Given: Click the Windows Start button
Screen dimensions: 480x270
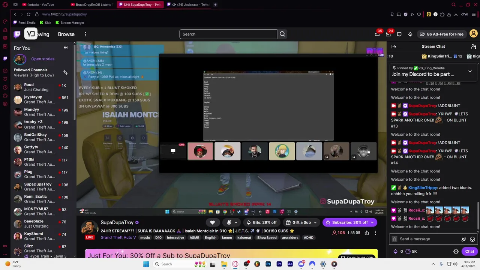Looking at the screenshot, I should pyautogui.click(x=146, y=264).
